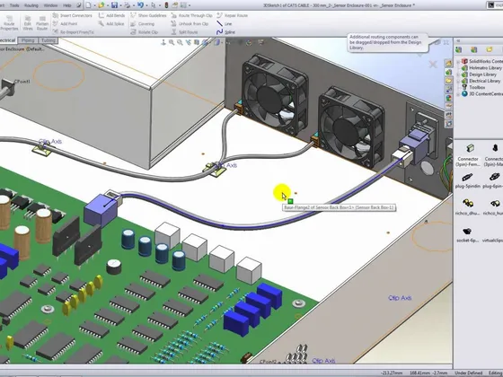Click the Section View icon in view toolbar
Screen dimensions: 503x377
197,42
